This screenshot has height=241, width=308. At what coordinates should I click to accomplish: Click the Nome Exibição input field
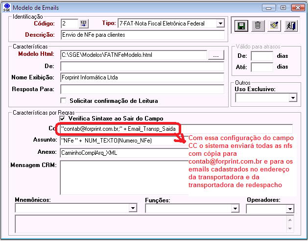coord(142,77)
